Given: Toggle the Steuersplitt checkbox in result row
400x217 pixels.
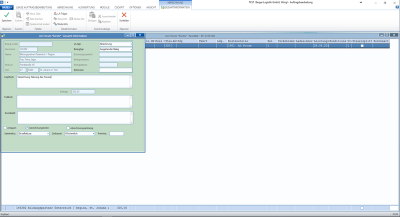Looking at the screenshot, I should pos(362,45).
